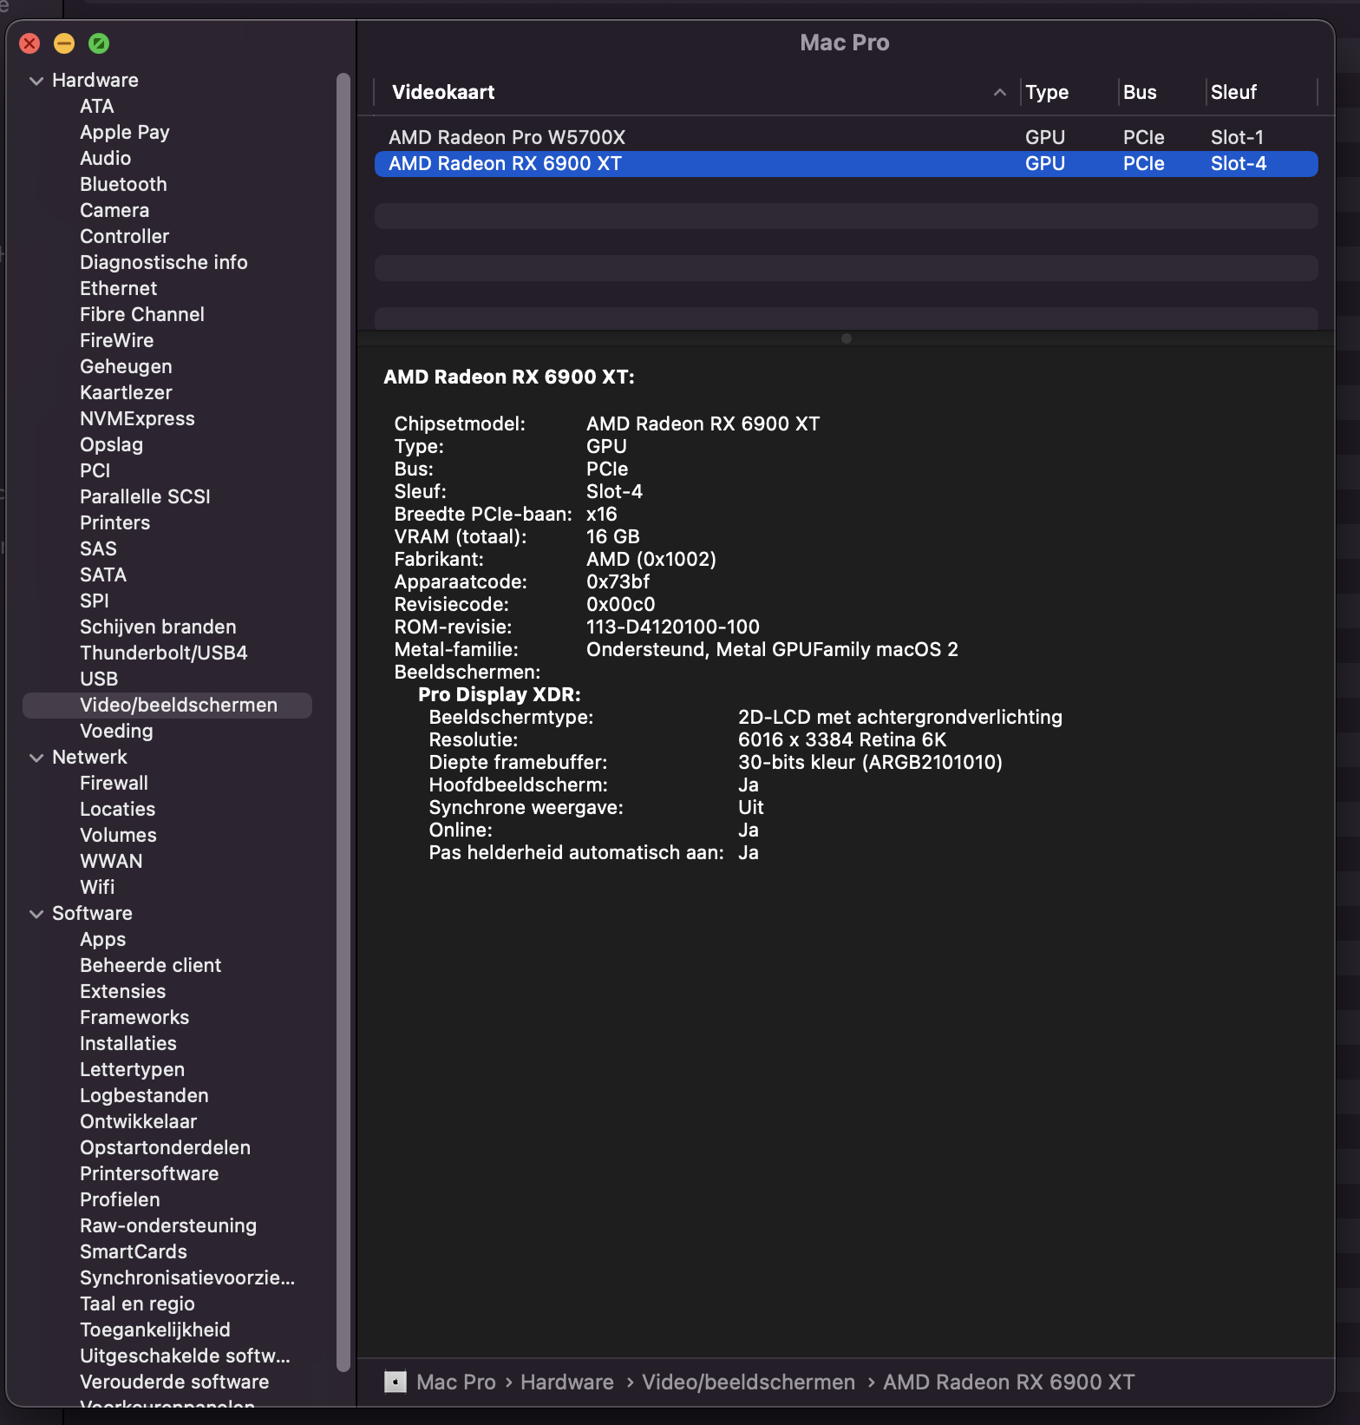Toggle sort arrow in Videokaart column header
1360x1425 pixels.
coord(1000,92)
